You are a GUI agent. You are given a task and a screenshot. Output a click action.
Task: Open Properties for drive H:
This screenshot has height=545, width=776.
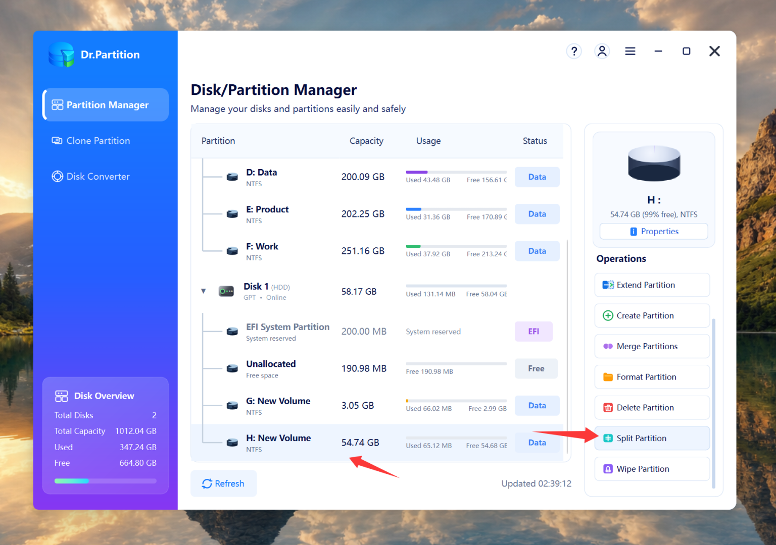[x=654, y=231]
